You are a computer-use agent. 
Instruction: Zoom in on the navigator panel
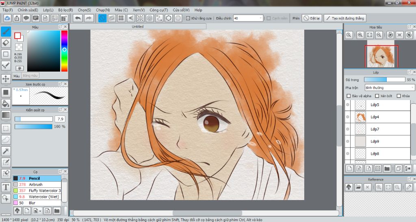coord(360,35)
